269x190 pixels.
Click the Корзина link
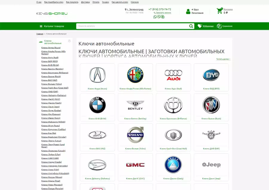(228, 10)
